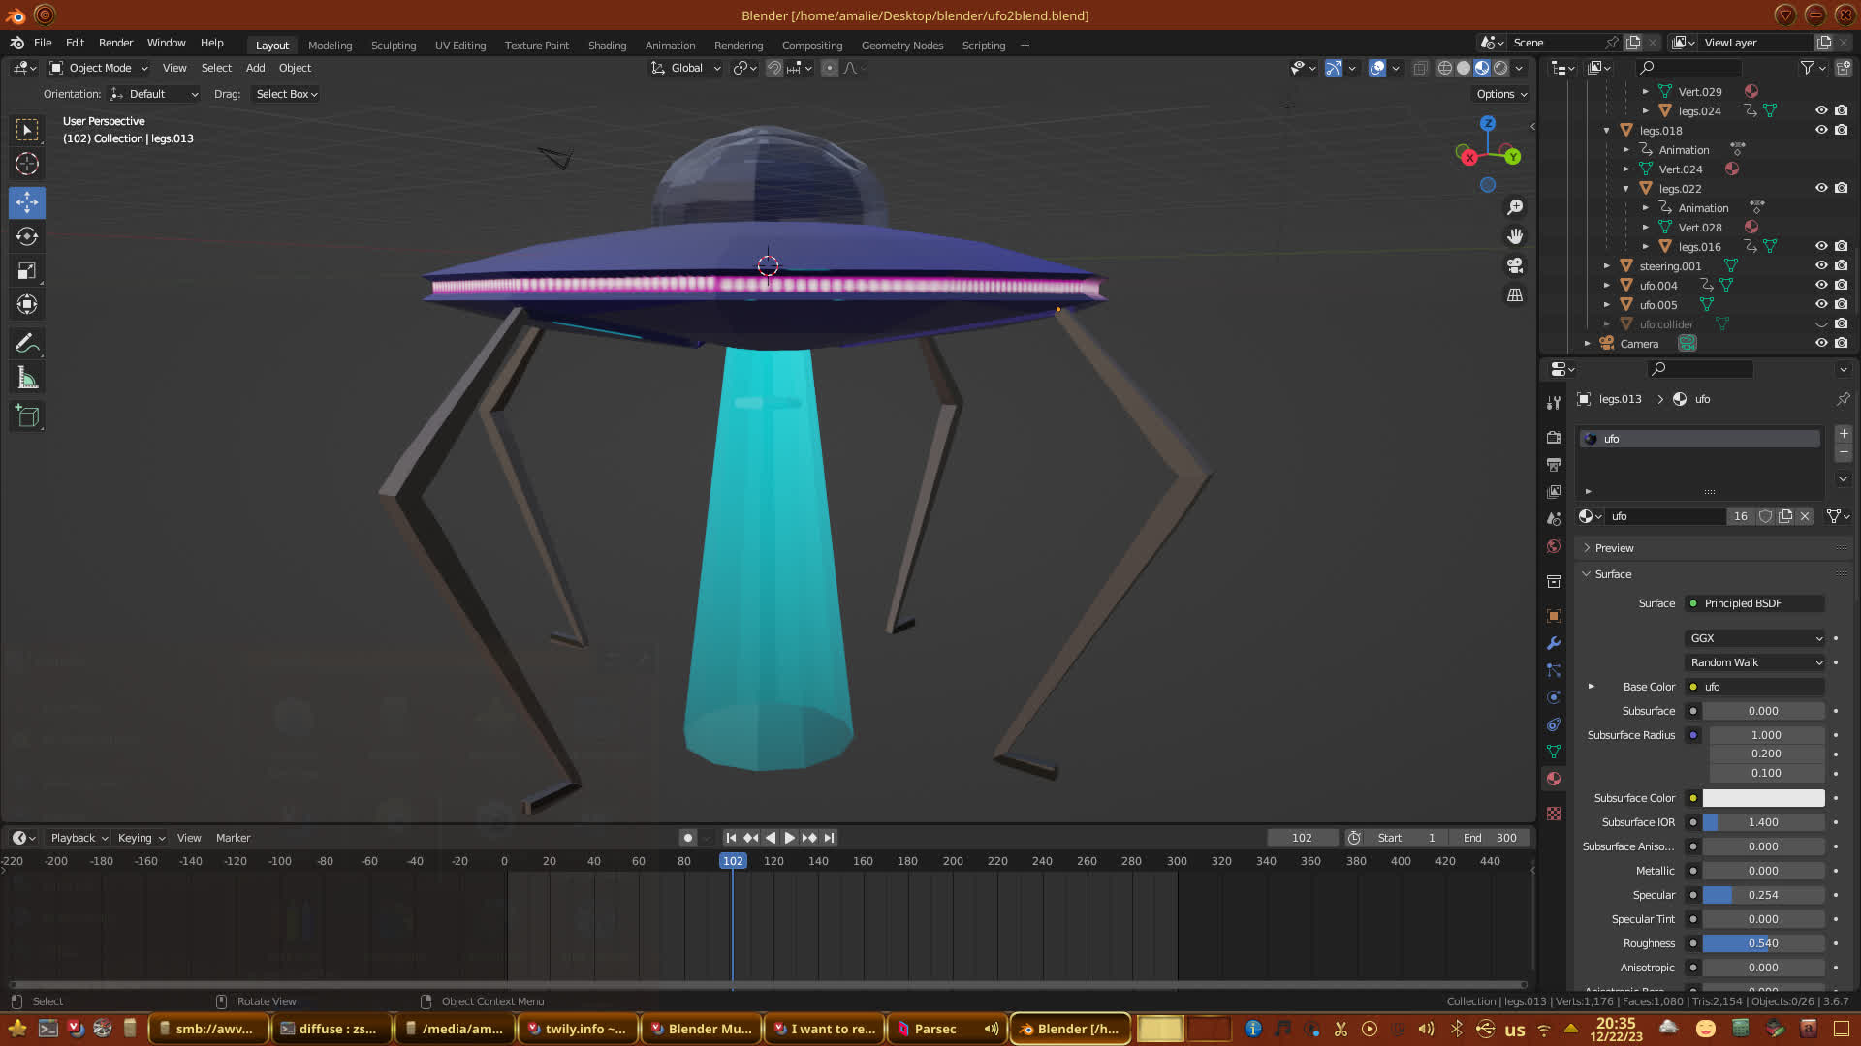Select the Move tool in toolbar
The width and height of the screenshot is (1861, 1046).
27,202
